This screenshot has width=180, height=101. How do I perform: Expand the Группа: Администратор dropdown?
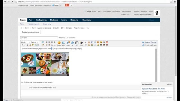(143, 15)
